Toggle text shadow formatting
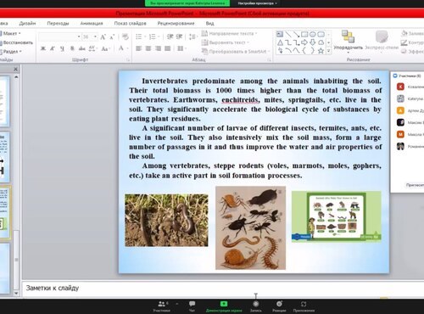Viewport: 424px width, 314px height. pos(72,48)
